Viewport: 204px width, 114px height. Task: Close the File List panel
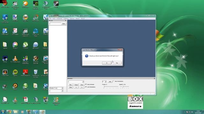66,21
